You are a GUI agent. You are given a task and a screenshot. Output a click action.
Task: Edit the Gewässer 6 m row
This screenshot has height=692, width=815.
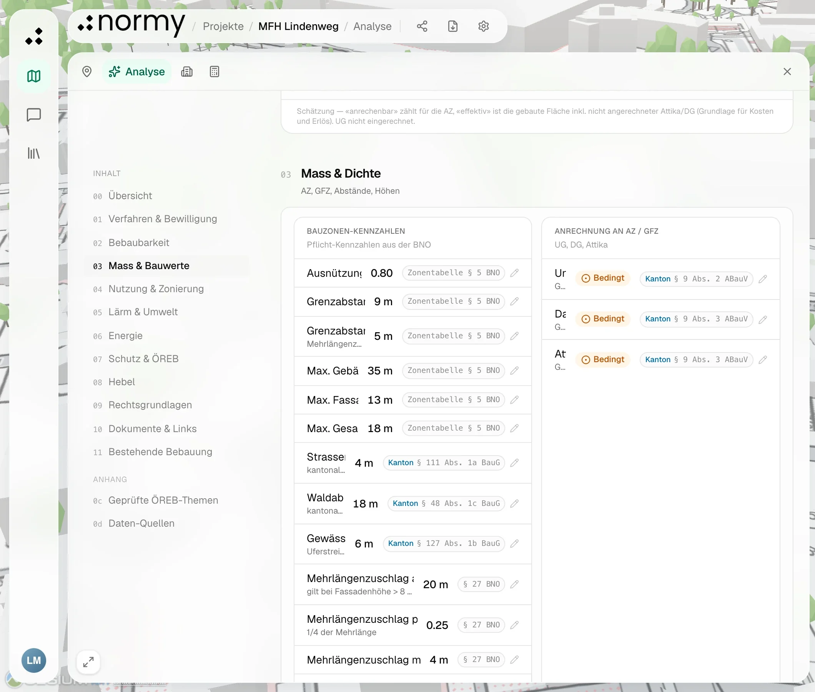pos(515,543)
